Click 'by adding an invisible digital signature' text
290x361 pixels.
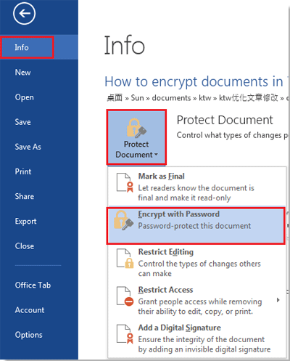click(x=204, y=349)
